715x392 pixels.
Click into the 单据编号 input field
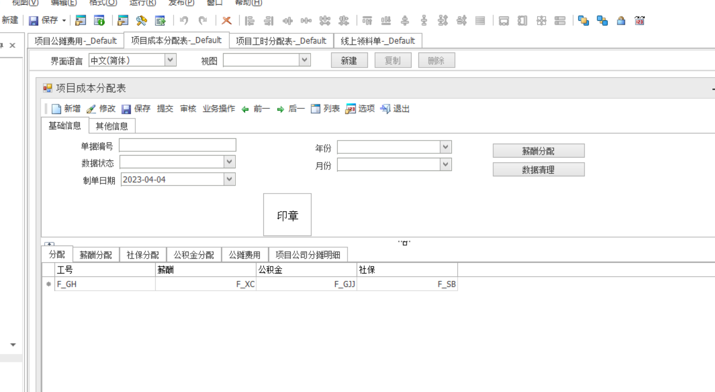tap(177, 145)
